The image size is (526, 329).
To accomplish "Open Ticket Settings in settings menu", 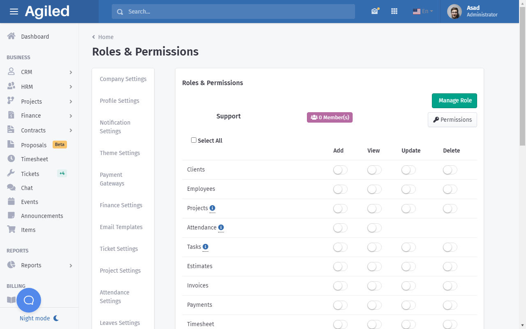I will (x=119, y=249).
